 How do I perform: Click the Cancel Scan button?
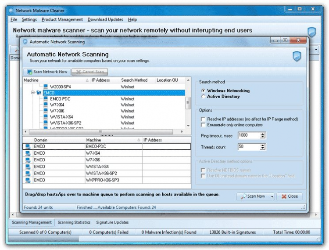[89, 72]
